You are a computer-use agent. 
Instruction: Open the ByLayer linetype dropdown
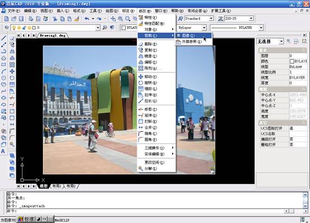(x=204, y=27)
